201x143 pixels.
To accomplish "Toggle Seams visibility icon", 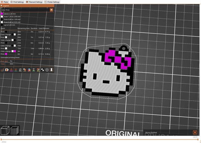I will (x=20, y=70).
